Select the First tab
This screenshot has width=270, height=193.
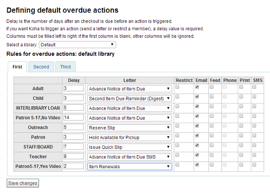point(18,67)
